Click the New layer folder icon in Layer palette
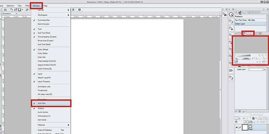This screenshot has height=134, width=269. [x=251, y=122]
